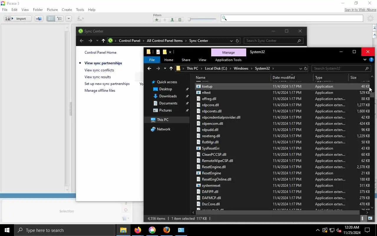Switch Explorer to large thumbnails view icon

tap(370, 219)
